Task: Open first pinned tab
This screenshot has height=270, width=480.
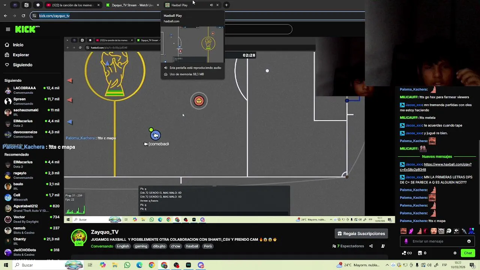Action: click(15, 5)
